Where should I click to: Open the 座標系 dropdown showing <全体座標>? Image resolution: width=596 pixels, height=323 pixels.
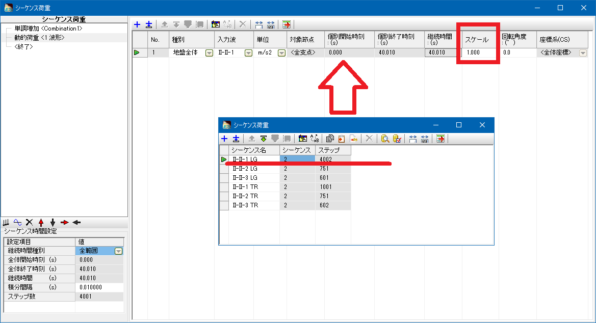[x=583, y=53]
